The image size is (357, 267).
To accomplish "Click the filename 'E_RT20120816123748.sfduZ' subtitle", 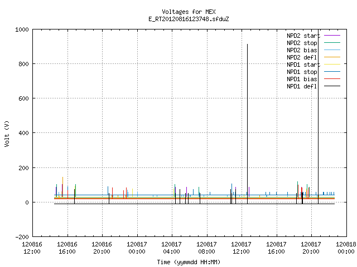I will [189, 19].
